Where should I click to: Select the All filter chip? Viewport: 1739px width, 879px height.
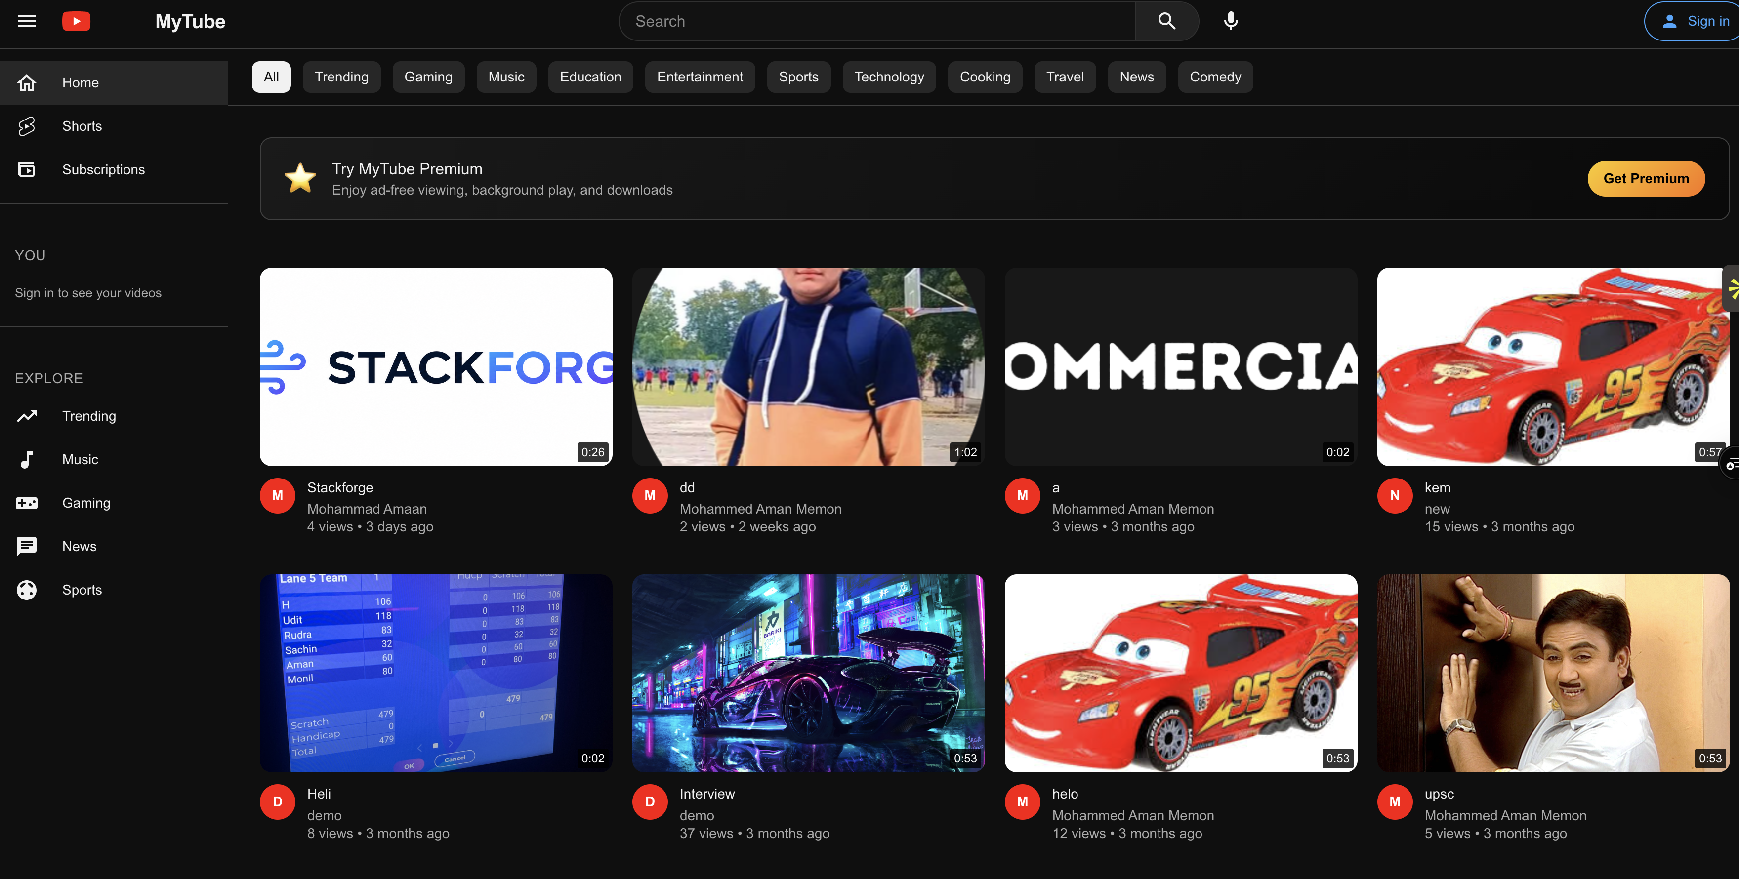pyautogui.click(x=271, y=77)
